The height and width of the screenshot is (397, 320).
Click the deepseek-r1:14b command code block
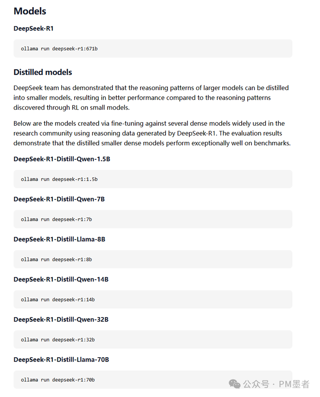pos(153,299)
